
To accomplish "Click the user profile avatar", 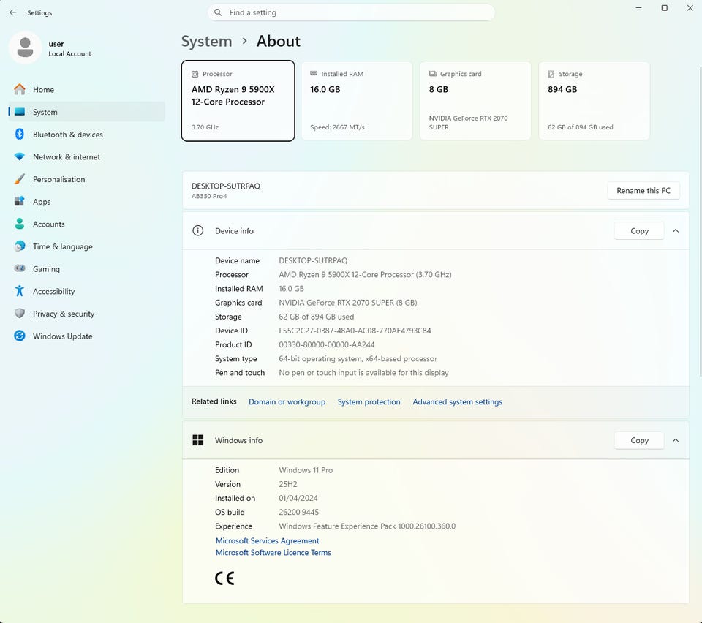I will pos(25,48).
